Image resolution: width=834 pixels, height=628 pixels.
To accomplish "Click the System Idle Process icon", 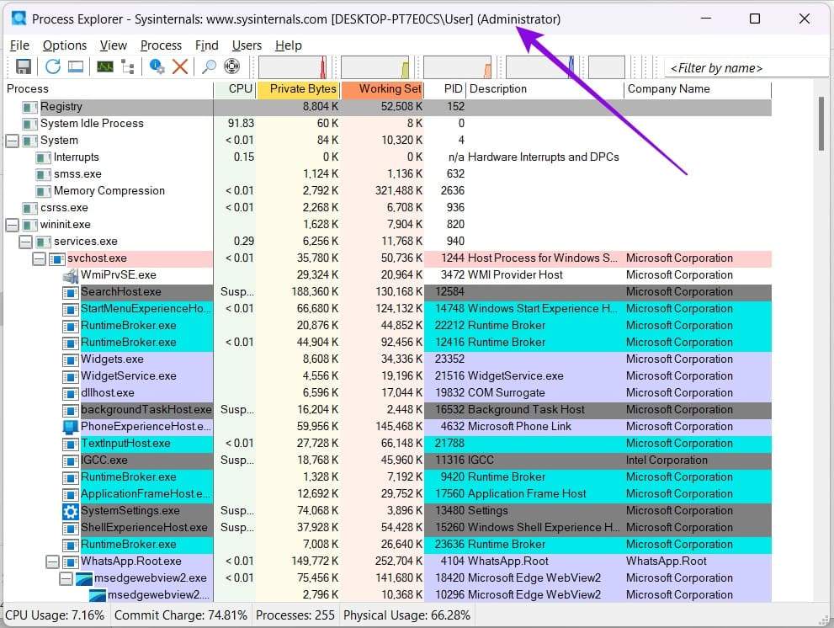I will [29, 124].
